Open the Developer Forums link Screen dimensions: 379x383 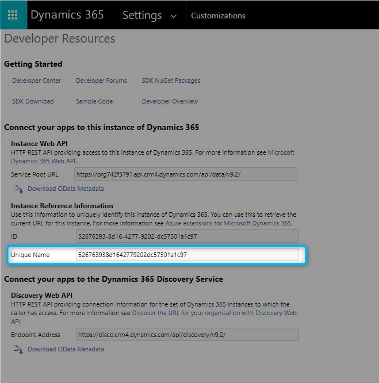click(101, 81)
